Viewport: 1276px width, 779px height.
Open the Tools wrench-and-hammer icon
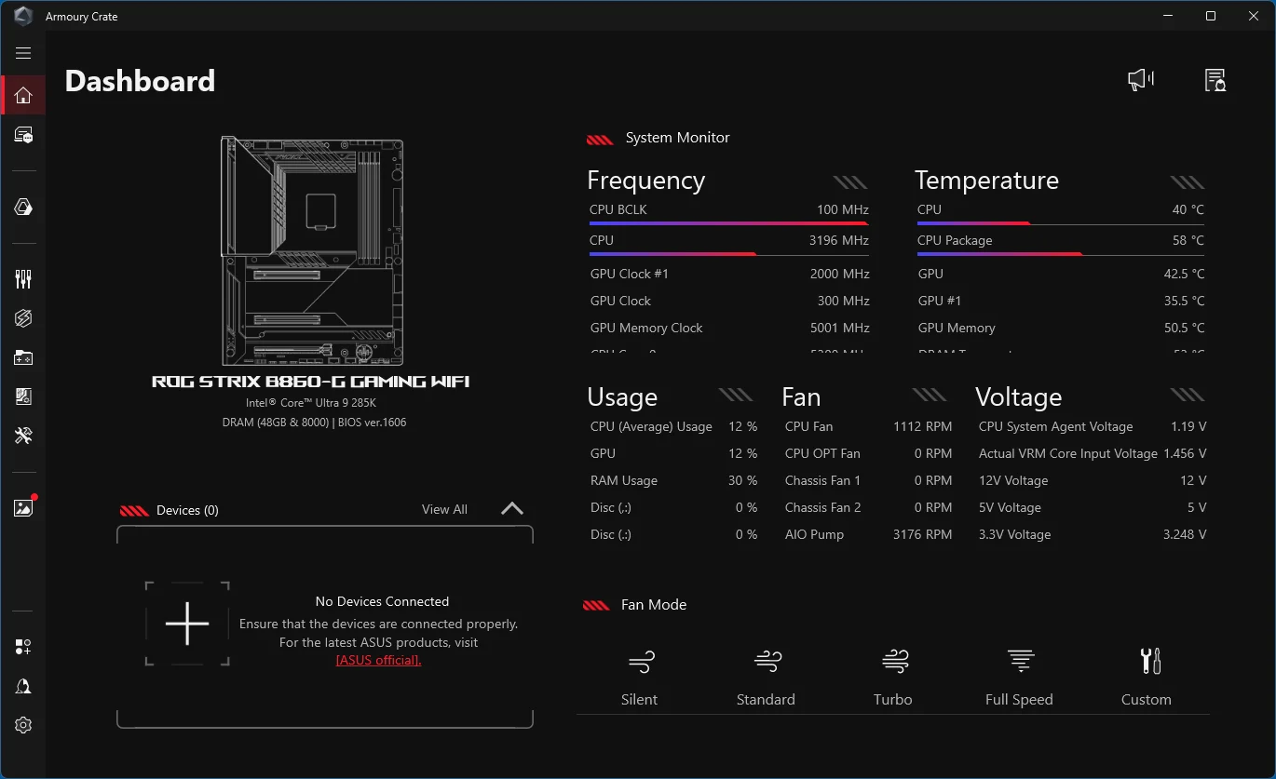coord(23,436)
